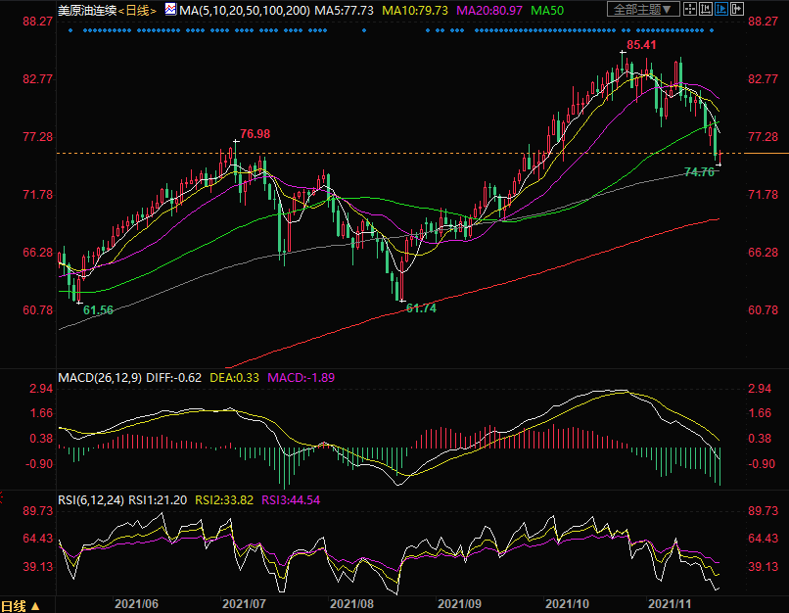Click the highlighted blue play-arrow chart icon

pos(721,9)
